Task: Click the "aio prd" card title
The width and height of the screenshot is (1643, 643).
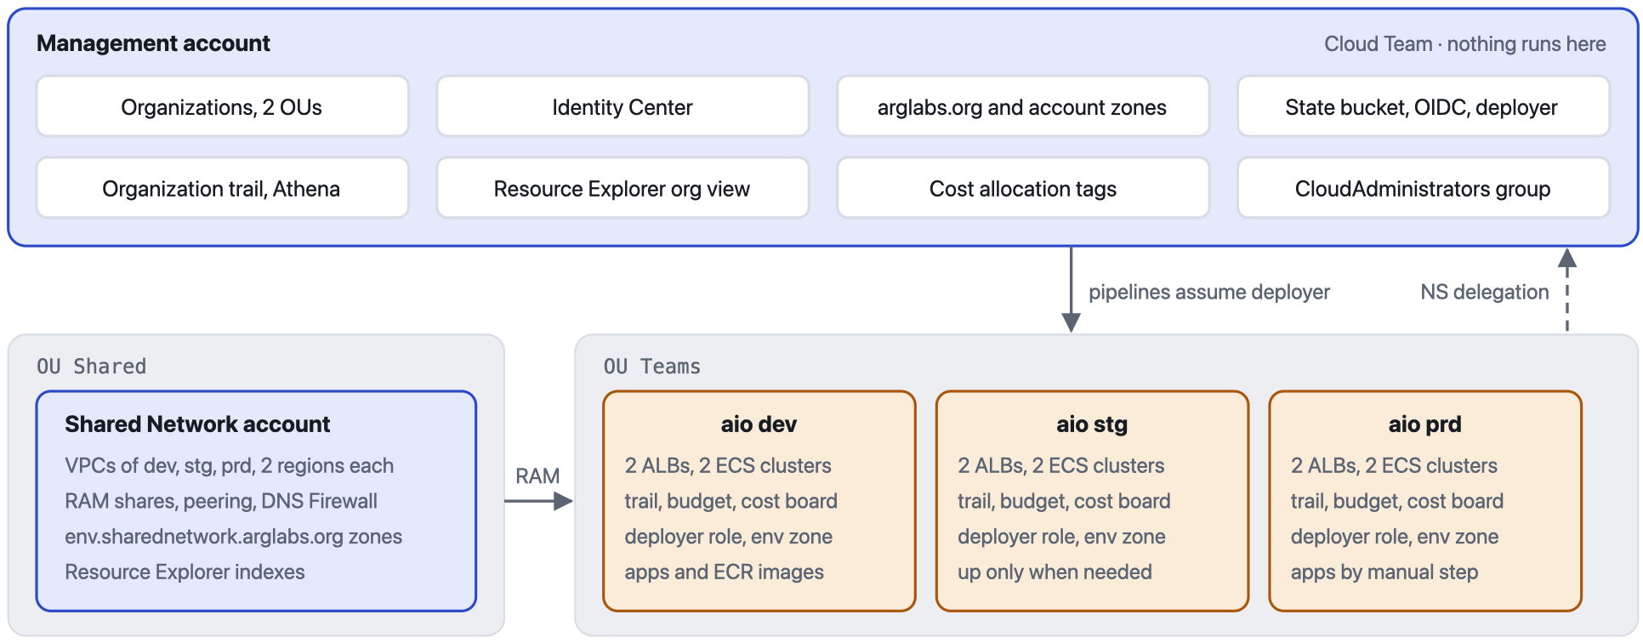Action: tap(1424, 424)
